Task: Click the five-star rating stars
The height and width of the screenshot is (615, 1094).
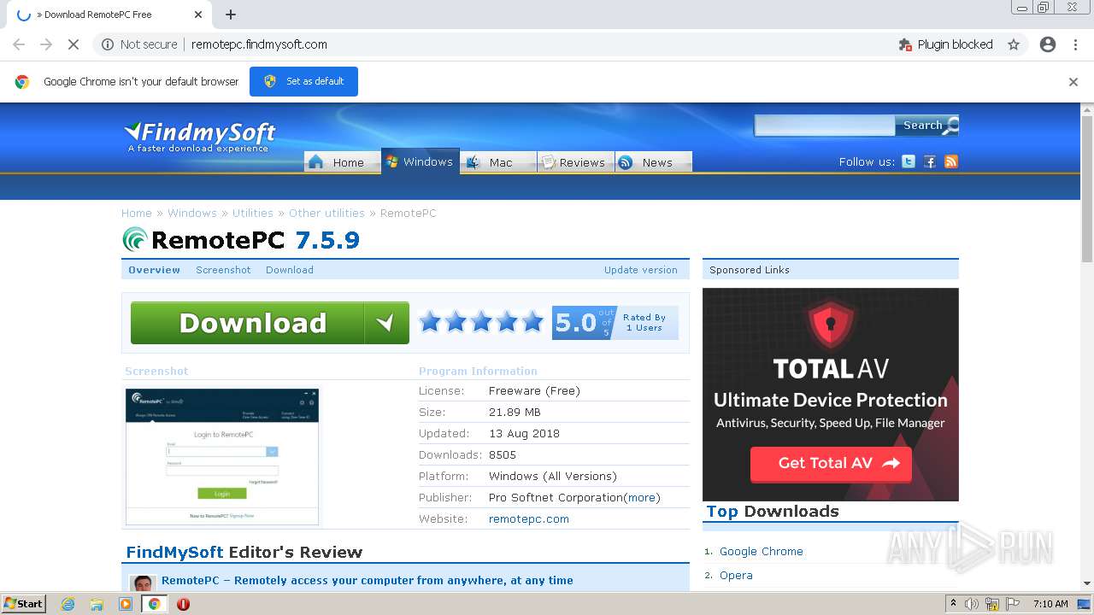Action: point(481,322)
